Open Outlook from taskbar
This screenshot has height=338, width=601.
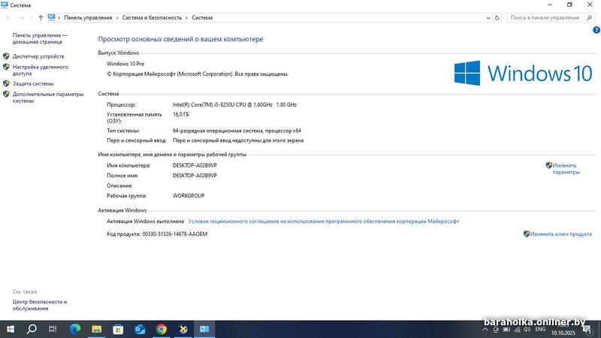pyautogui.click(x=140, y=329)
